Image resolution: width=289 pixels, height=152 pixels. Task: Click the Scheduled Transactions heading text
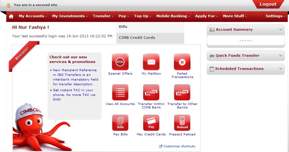[239, 69]
